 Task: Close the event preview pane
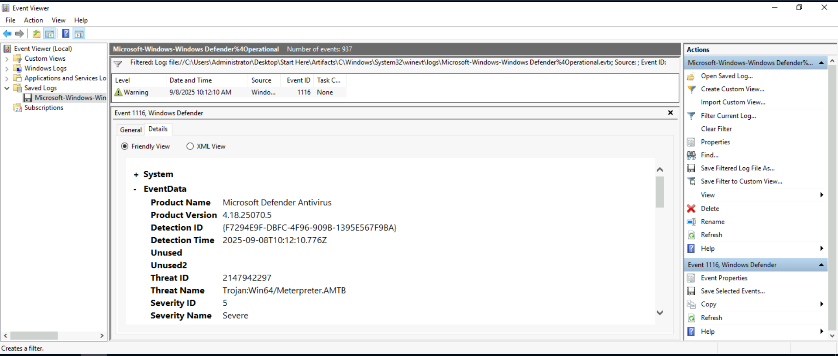coord(670,113)
